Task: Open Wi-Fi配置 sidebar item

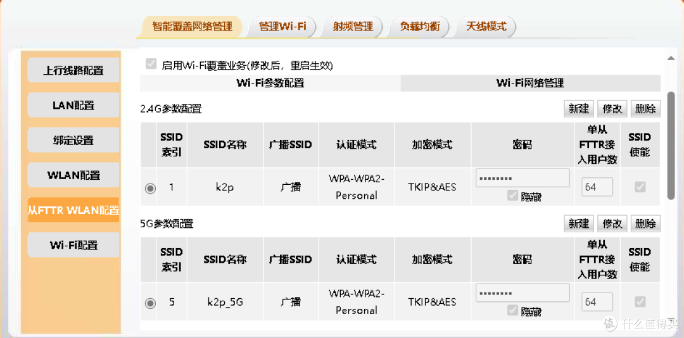Action: click(73, 245)
